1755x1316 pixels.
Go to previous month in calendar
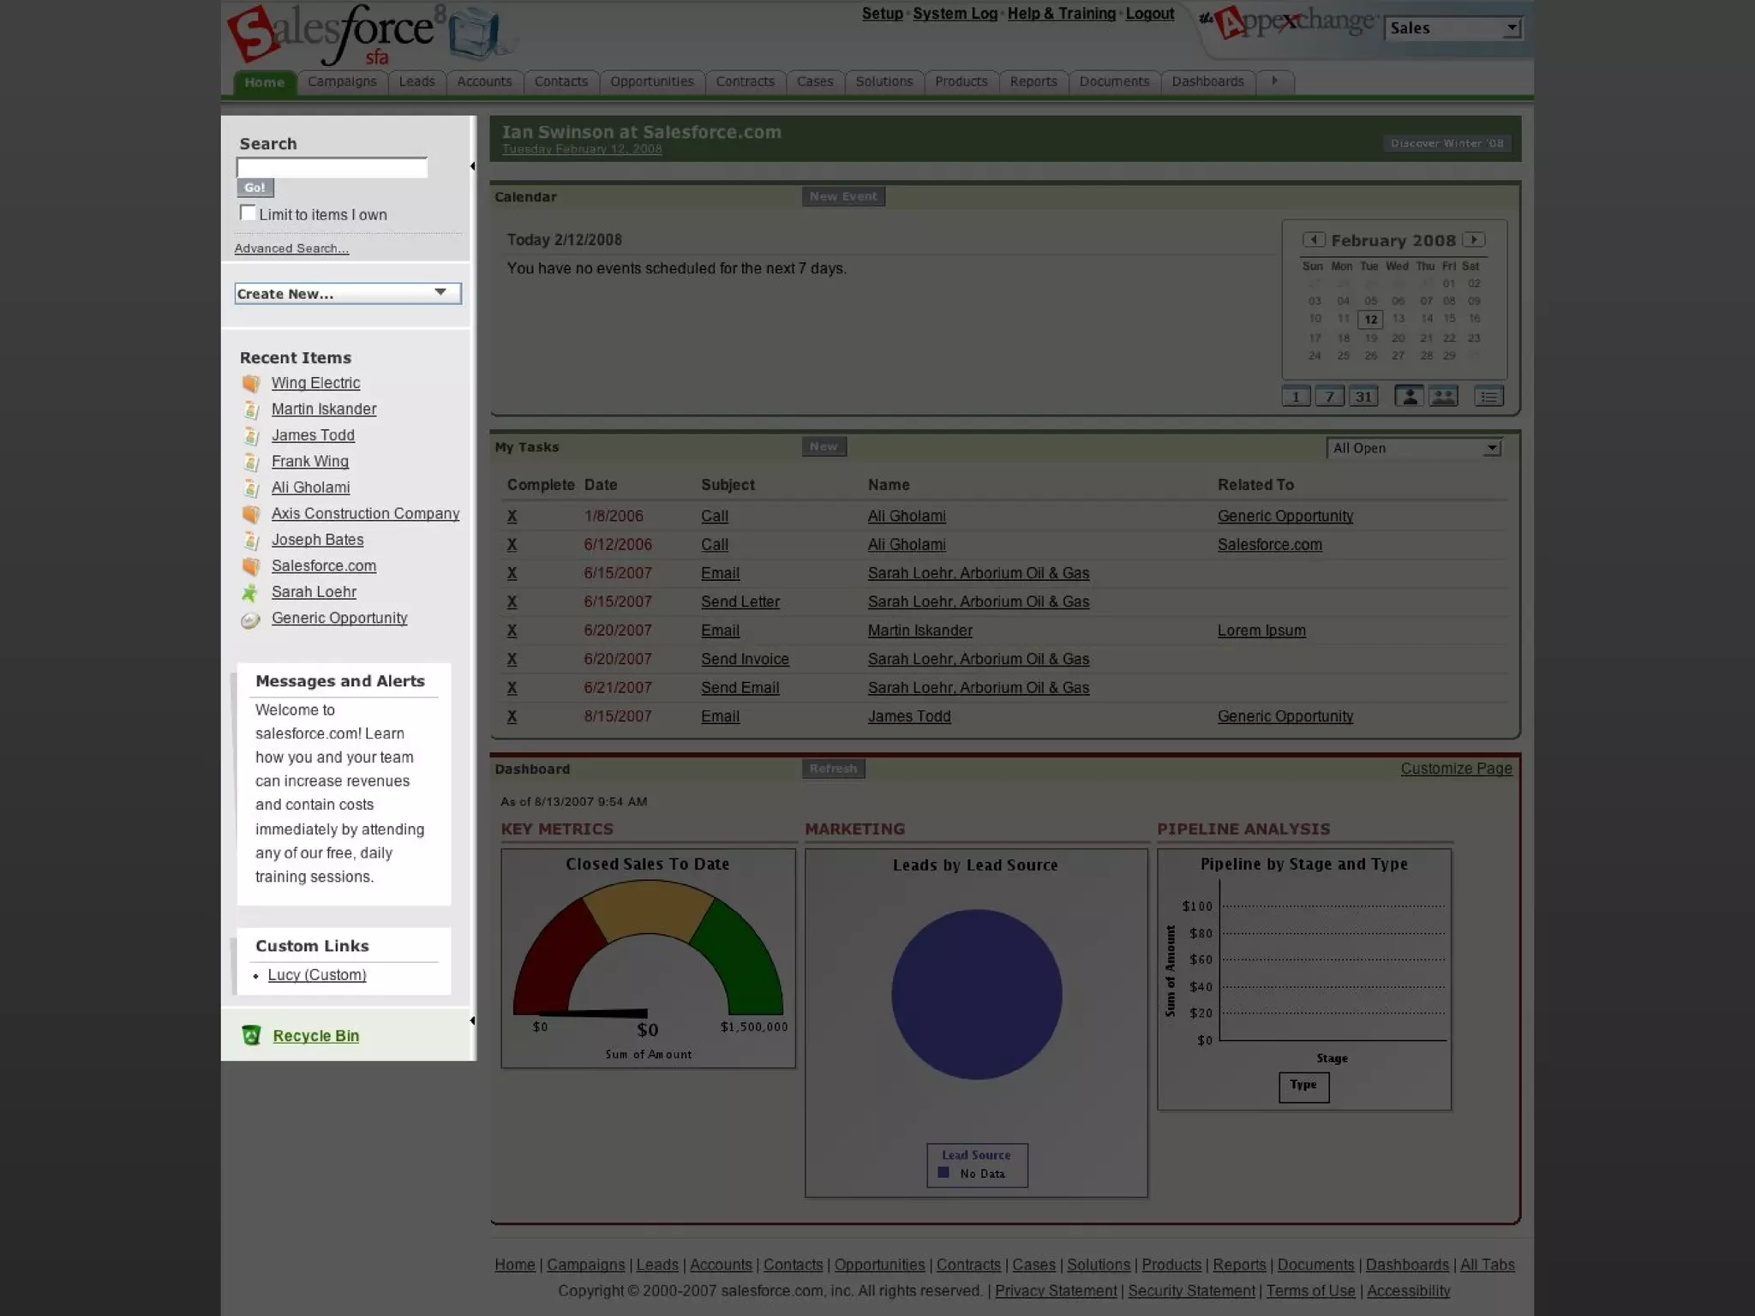pyautogui.click(x=1313, y=240)
